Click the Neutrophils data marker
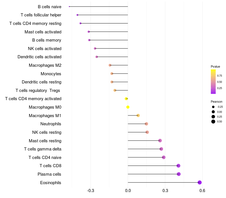Screen dimensions: 226x198 coord(146,124)
